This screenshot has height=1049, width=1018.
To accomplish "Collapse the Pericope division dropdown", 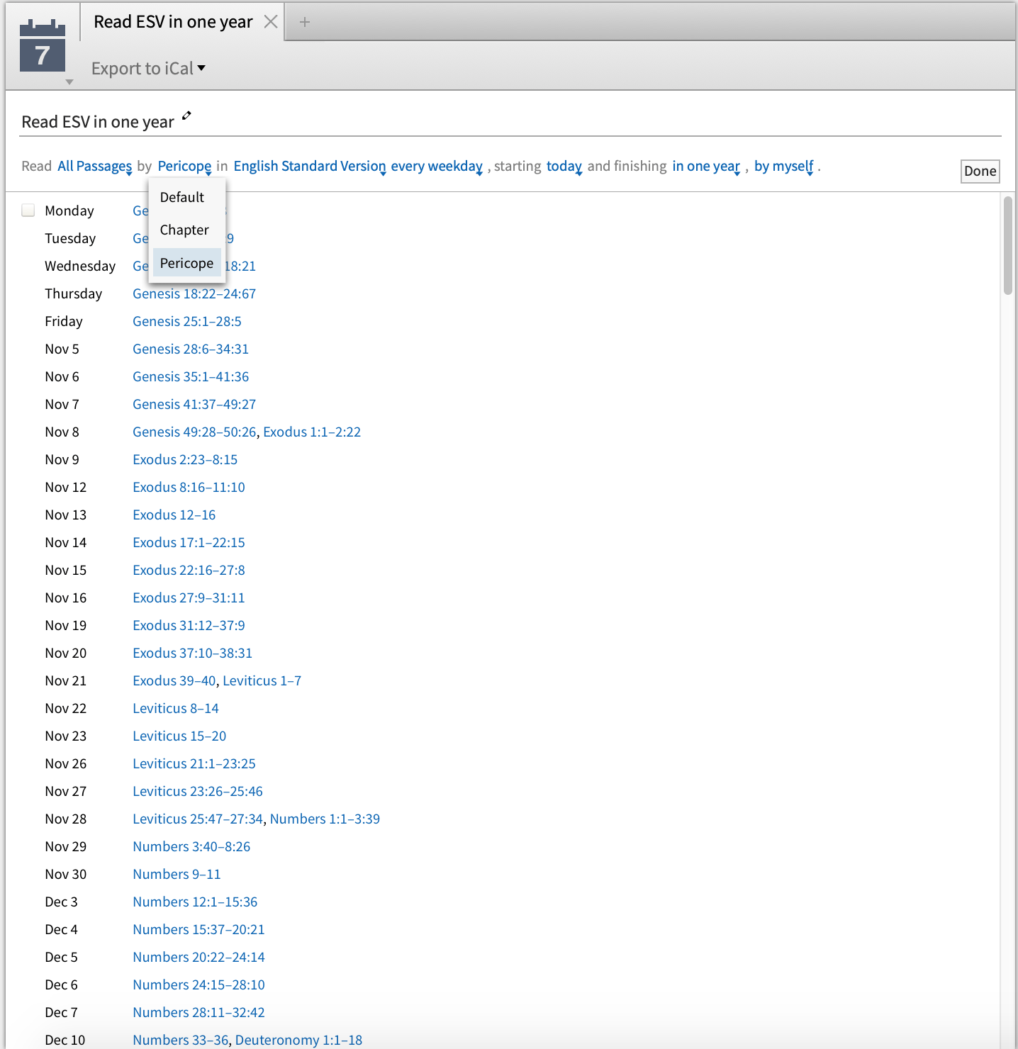I will pos(184,166).
